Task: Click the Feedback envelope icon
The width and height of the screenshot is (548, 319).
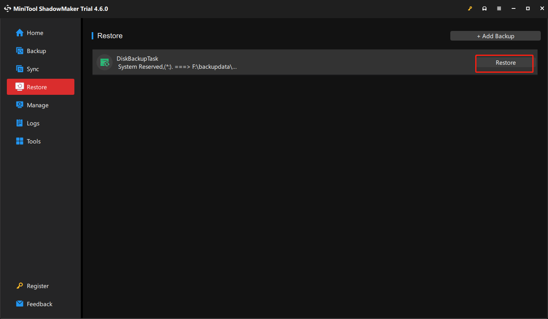Action: [20, 304]
